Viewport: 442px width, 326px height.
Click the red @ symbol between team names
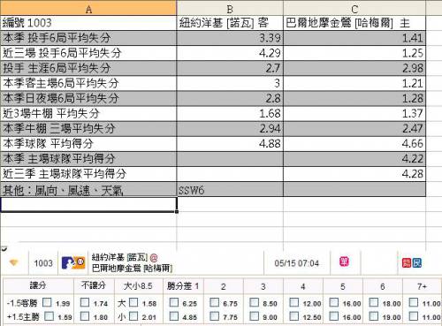click(154, 258)
